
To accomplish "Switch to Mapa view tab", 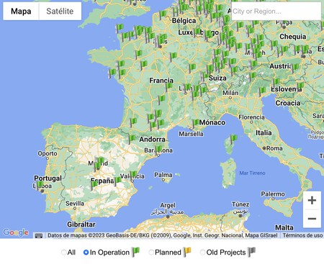I will click(x=21, y=11).
